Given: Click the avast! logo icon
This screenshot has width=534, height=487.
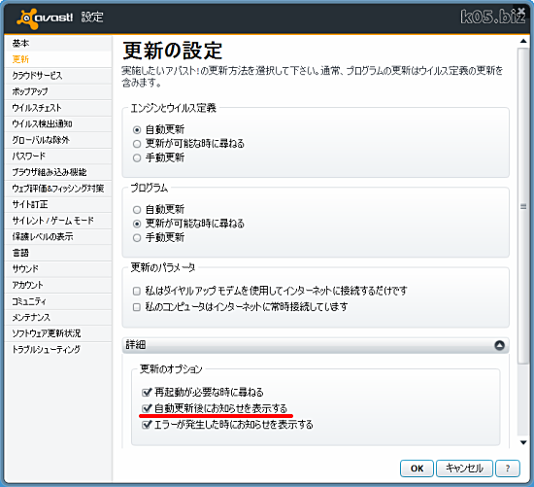Looking at the screenshot, I should [27, 17].
